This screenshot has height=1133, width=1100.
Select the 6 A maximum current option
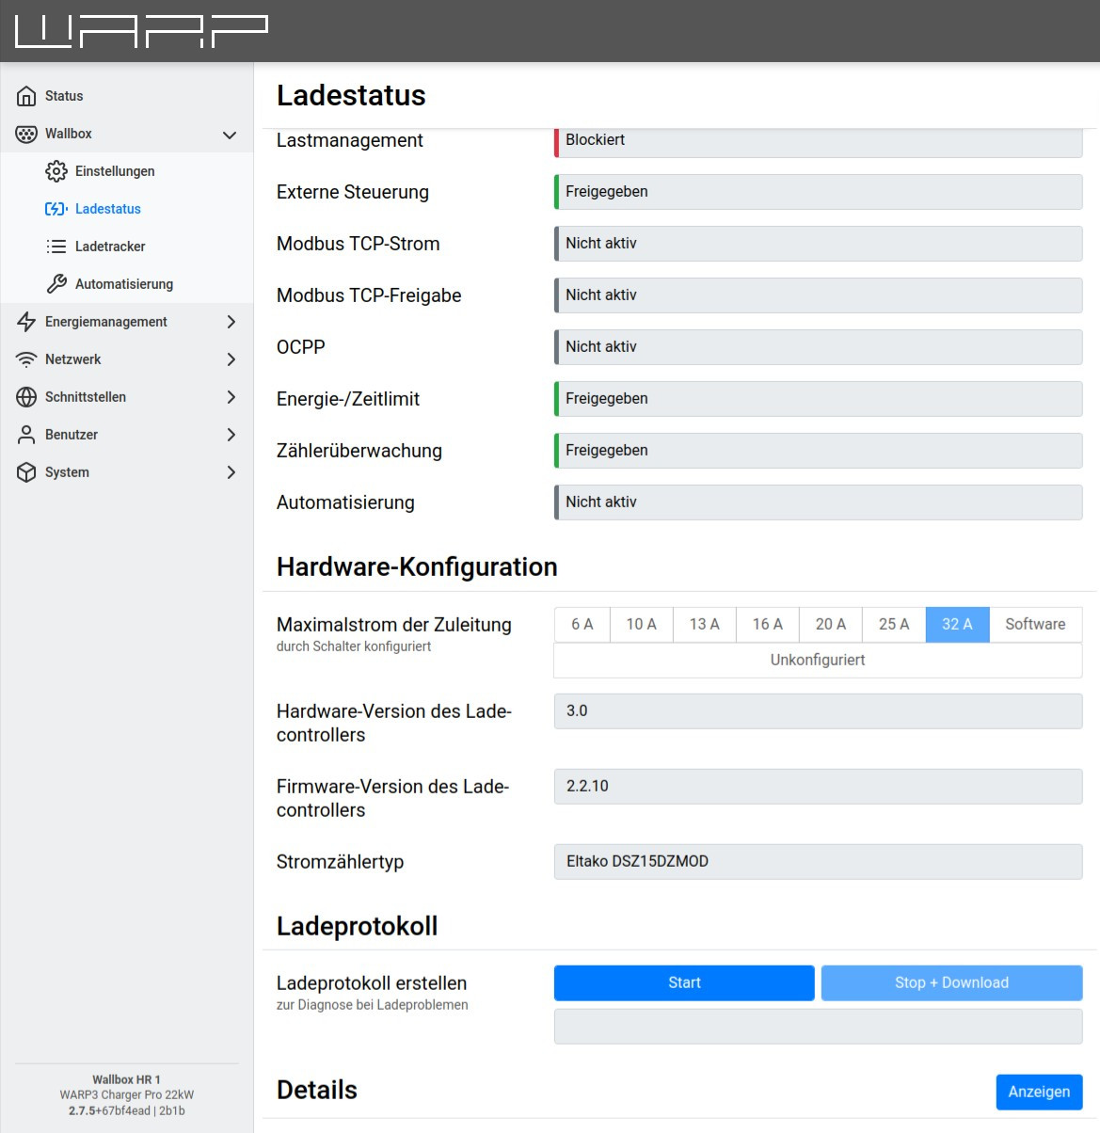(582, 625)
